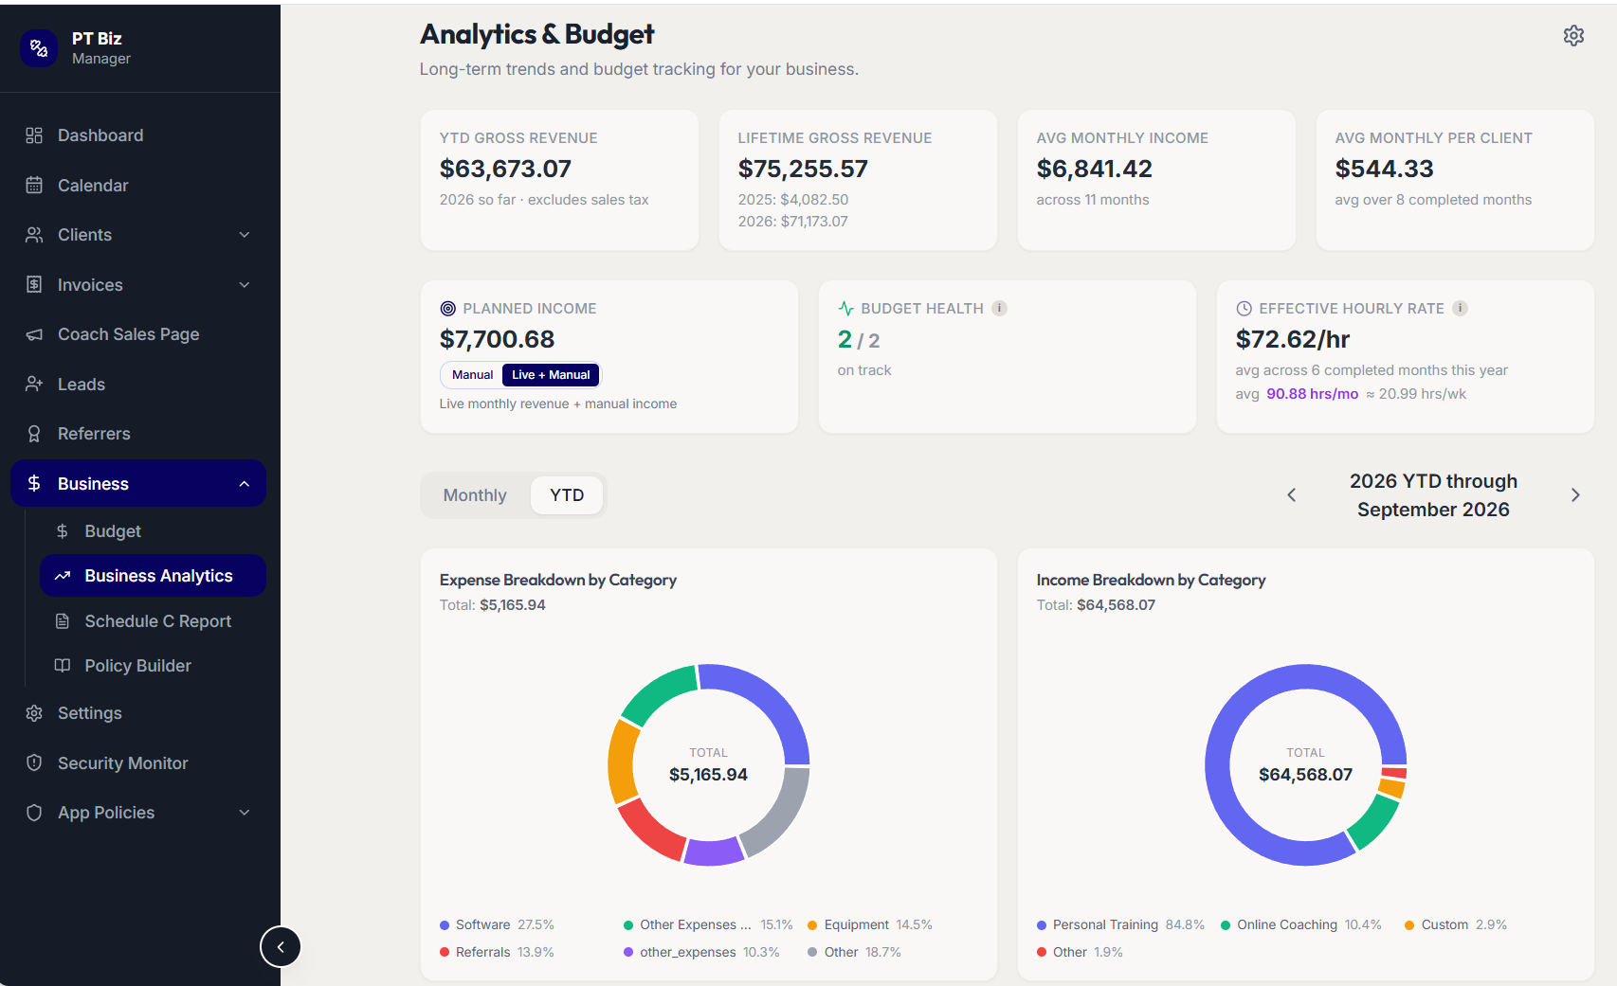Switch to the Monthly tab

[x=475, y=495]
